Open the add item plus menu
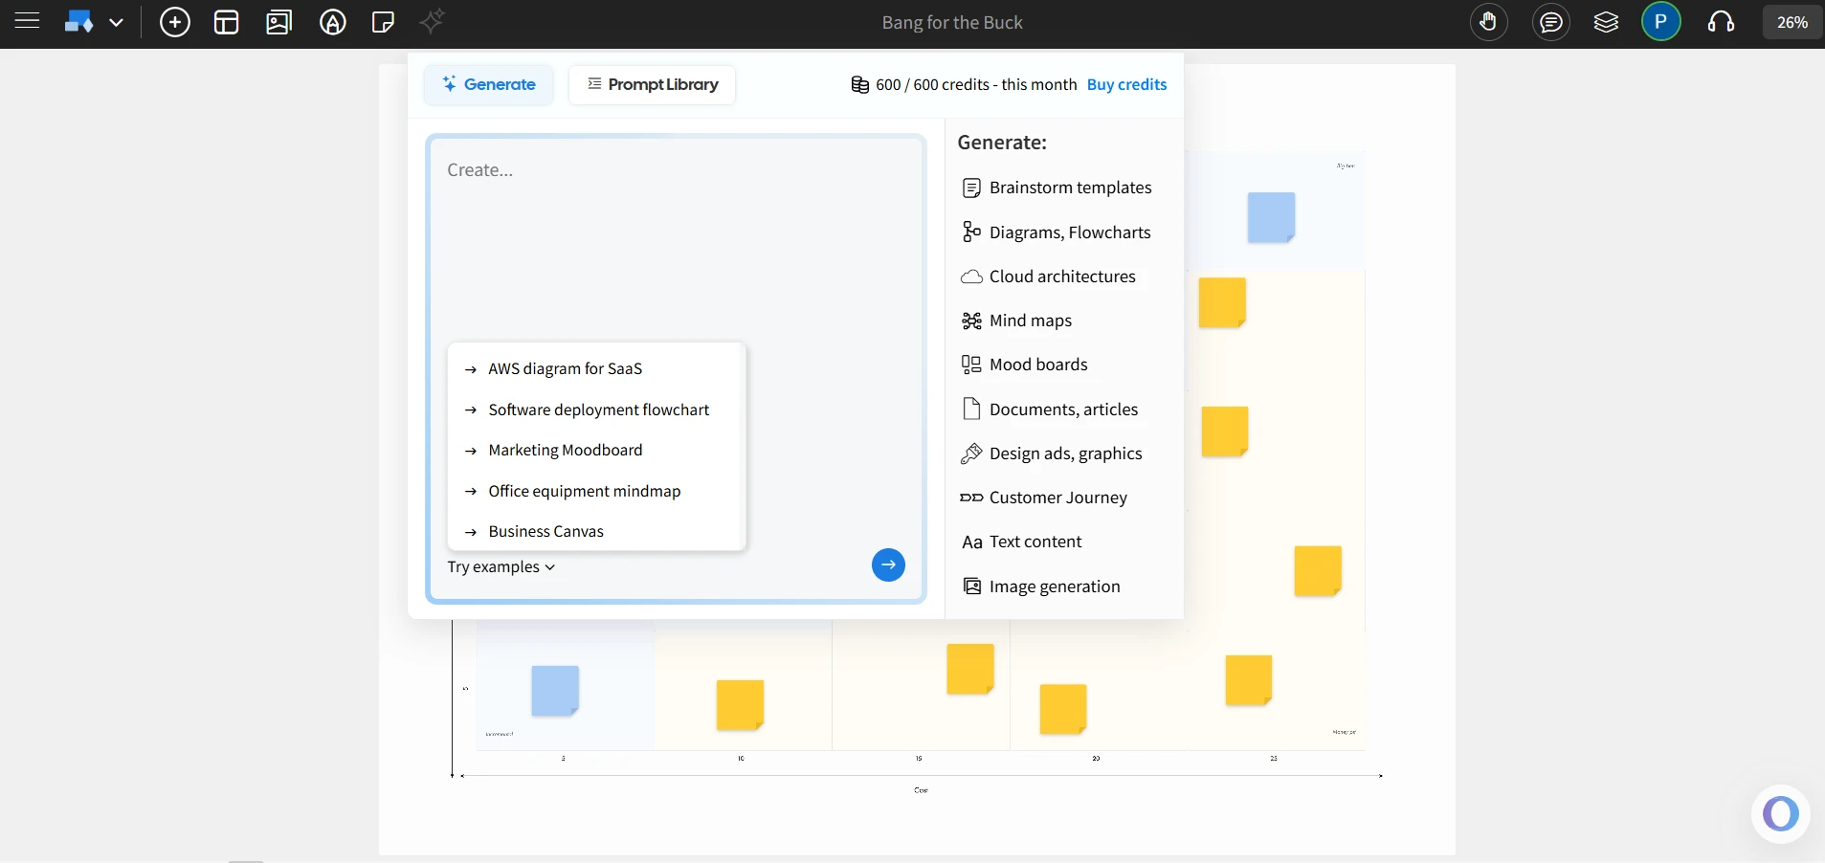Viewport: 1825px width, 863px height. (175, 22)
